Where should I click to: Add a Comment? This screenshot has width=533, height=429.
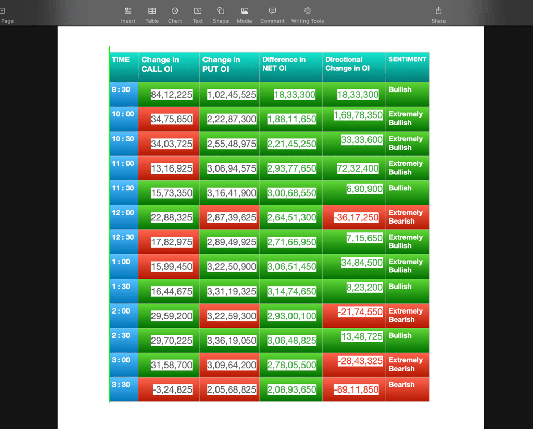[x=272, y=15]
